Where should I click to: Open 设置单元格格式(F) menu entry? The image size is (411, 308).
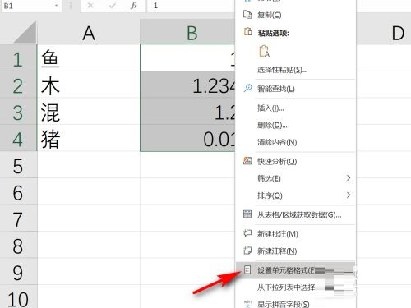click(296, 270)
